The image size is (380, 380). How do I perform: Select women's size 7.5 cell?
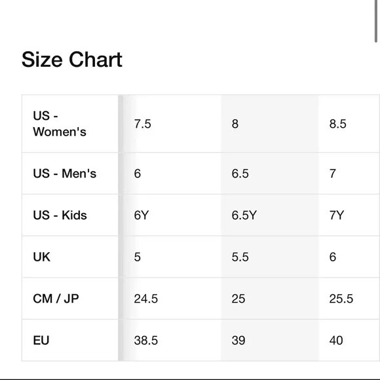(x=172, y=124)
